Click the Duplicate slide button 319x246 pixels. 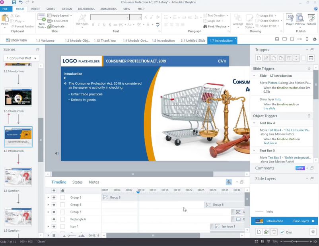[56, 27]
